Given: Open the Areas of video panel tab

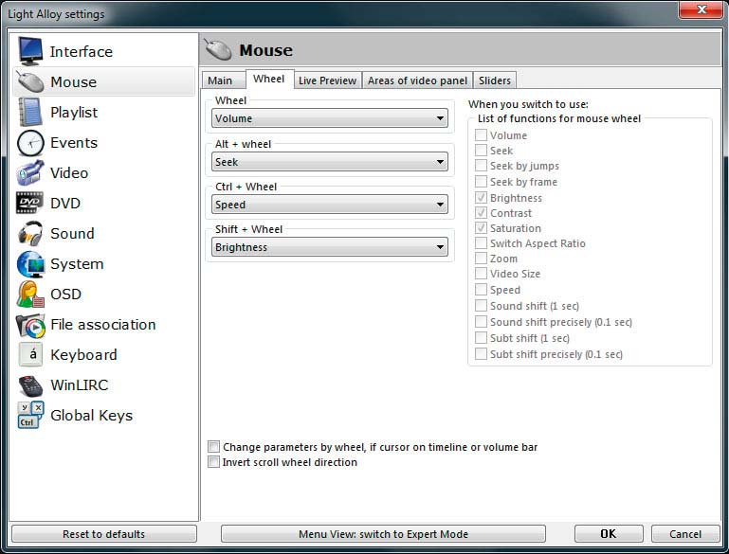Looking at the screenshot, I should [x=417, y=80].
